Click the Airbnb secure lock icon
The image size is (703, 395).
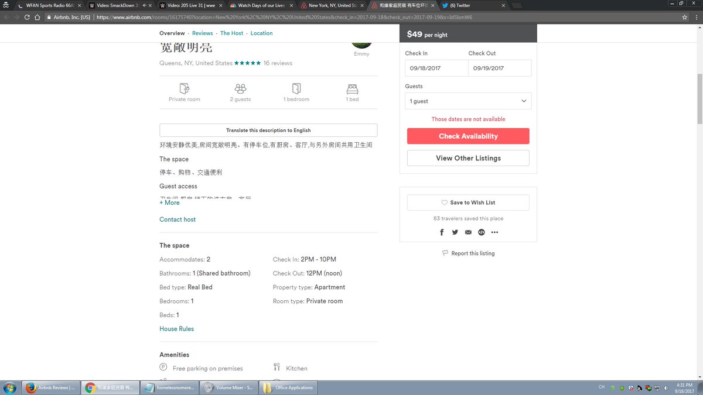(50, 17)
